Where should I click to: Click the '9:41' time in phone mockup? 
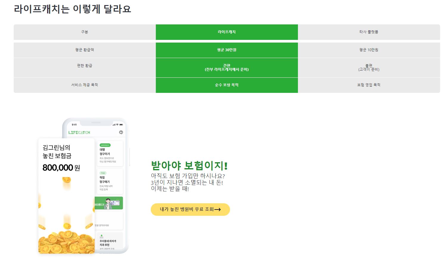tap(74, 125)
